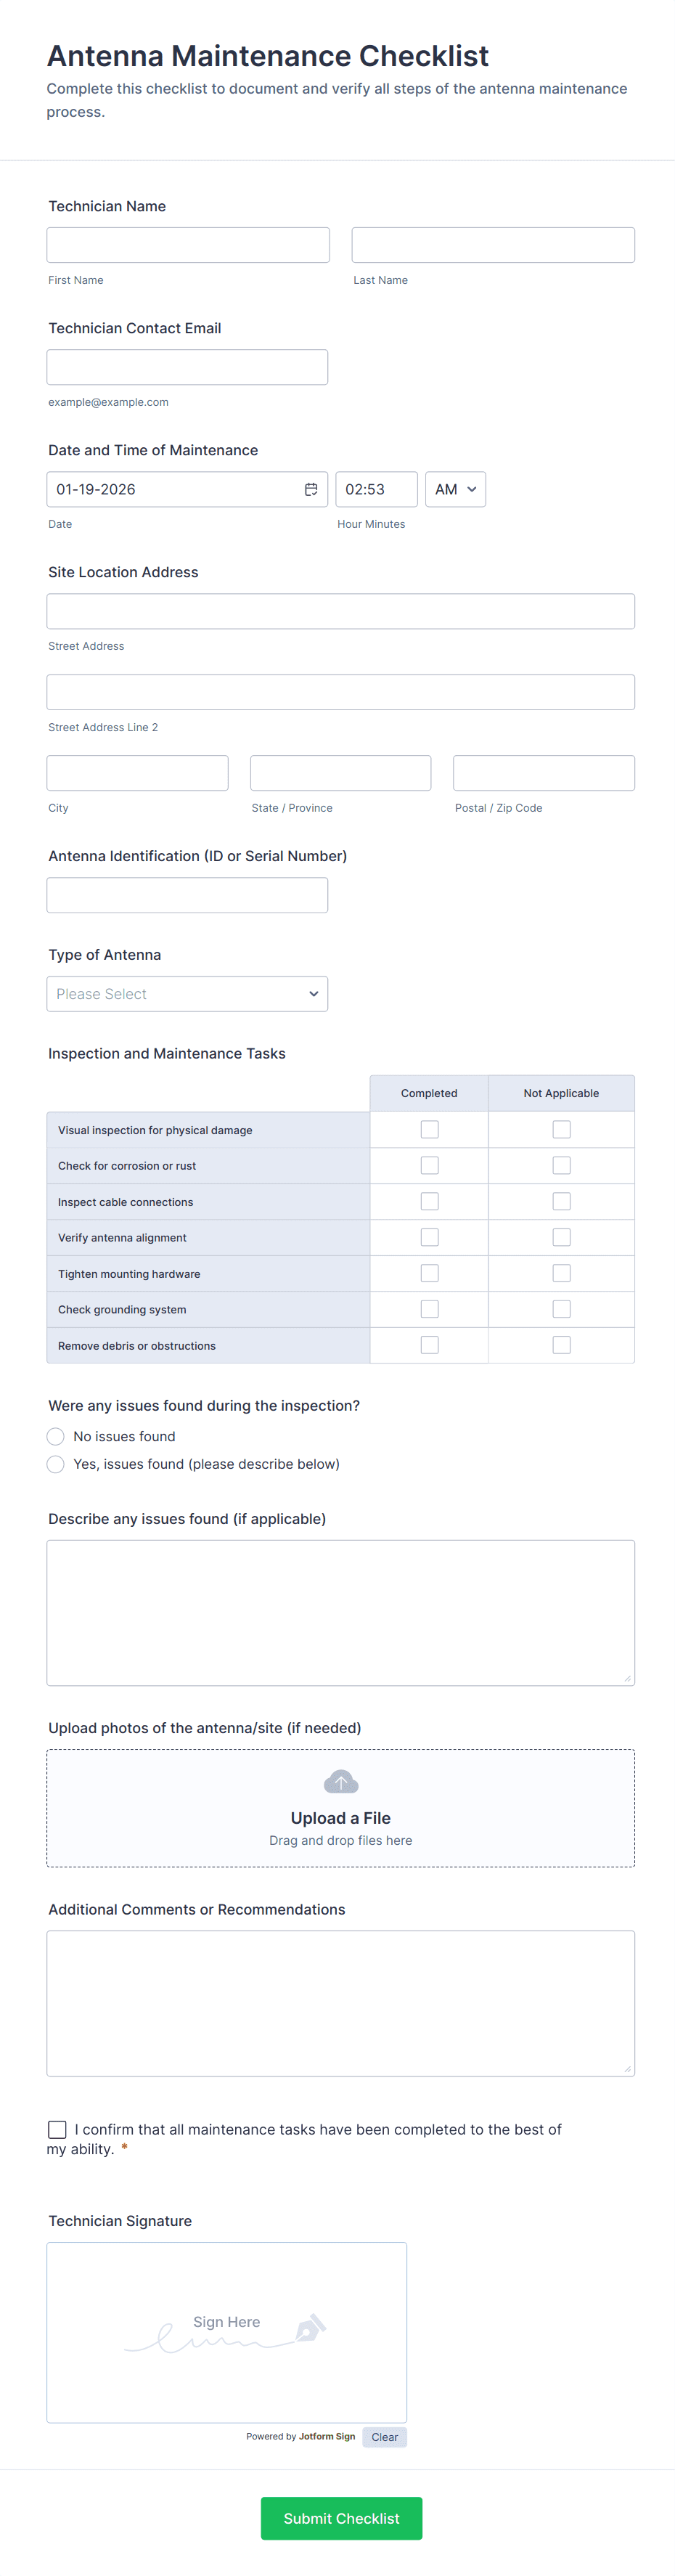Tick the maintenance tasks confirmation checkbox

click(x=57, y=2129)
